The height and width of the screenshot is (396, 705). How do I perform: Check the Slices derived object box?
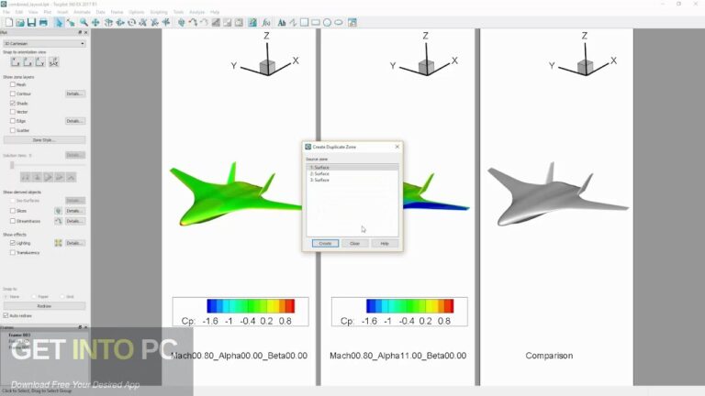pyautogui.click(x=13, y=211)
